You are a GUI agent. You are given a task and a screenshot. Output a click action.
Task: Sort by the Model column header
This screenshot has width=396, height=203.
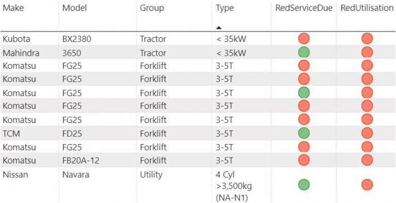click(x=74, y=8)
